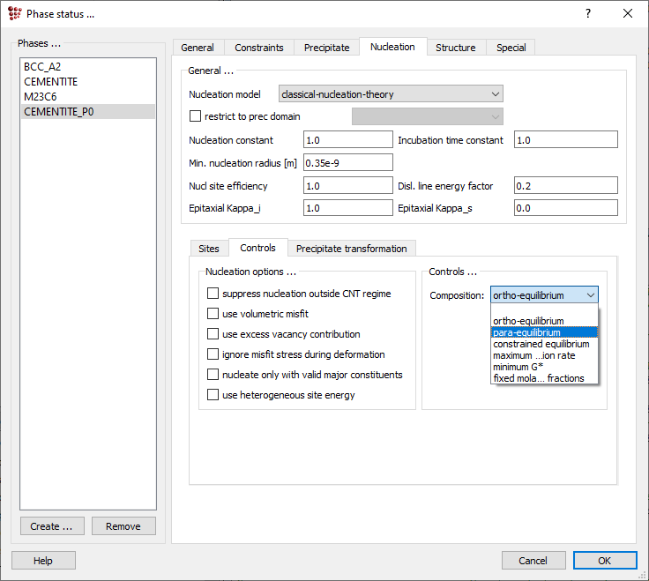Open the Structure tab

pos(455,48)
